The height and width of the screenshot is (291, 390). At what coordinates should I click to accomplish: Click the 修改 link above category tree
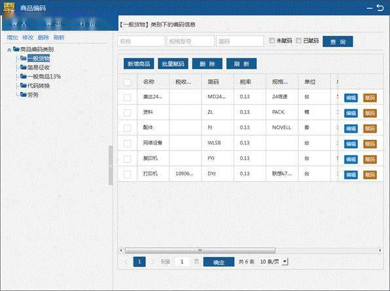(27, 37)
